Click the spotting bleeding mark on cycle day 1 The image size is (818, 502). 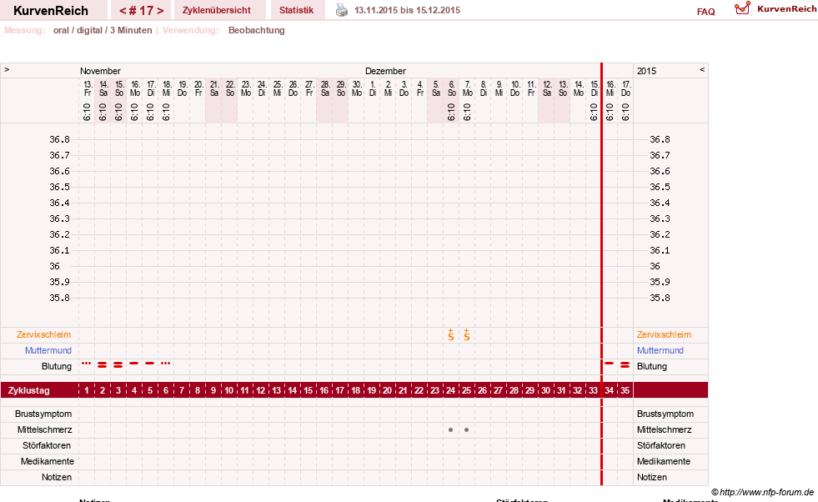[x=86, y=363]
